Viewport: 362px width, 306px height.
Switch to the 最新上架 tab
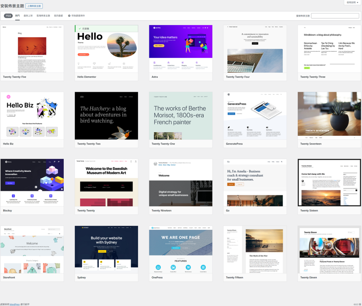[x=28, y=16]
